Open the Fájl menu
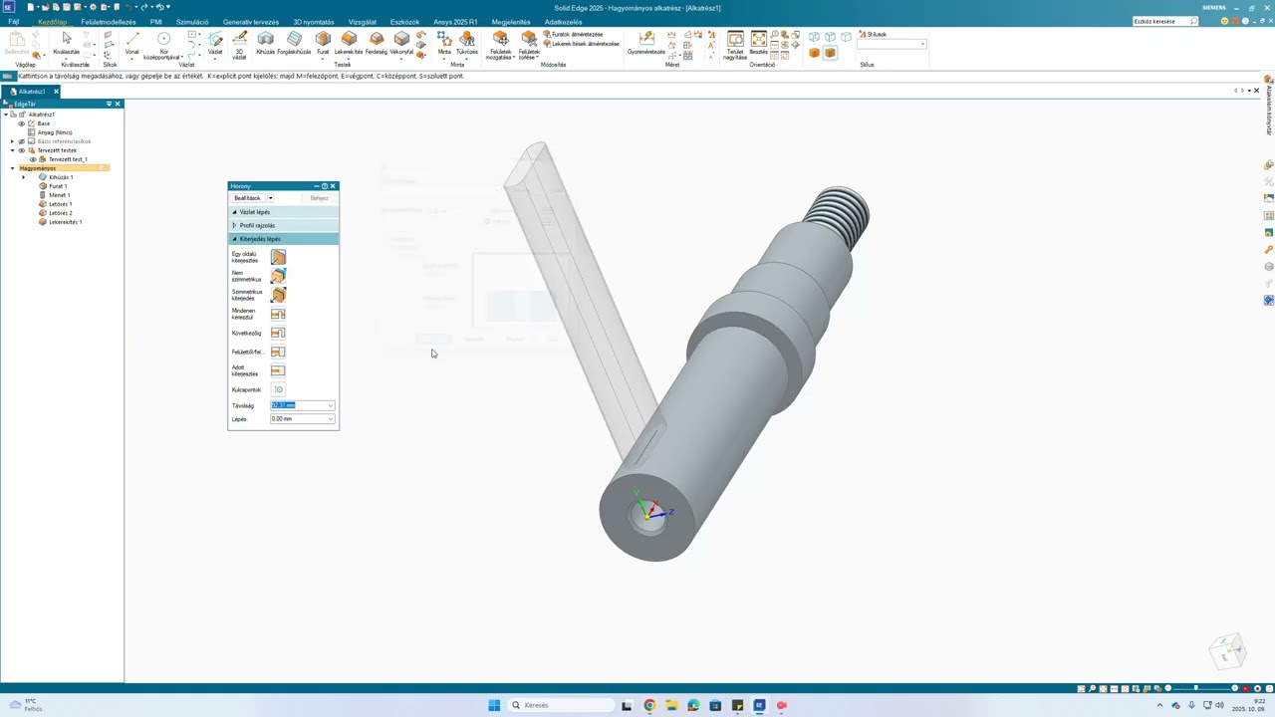The width and height of the screenshot is (1275, 717). pyautogui.click(x=14, y=22)
